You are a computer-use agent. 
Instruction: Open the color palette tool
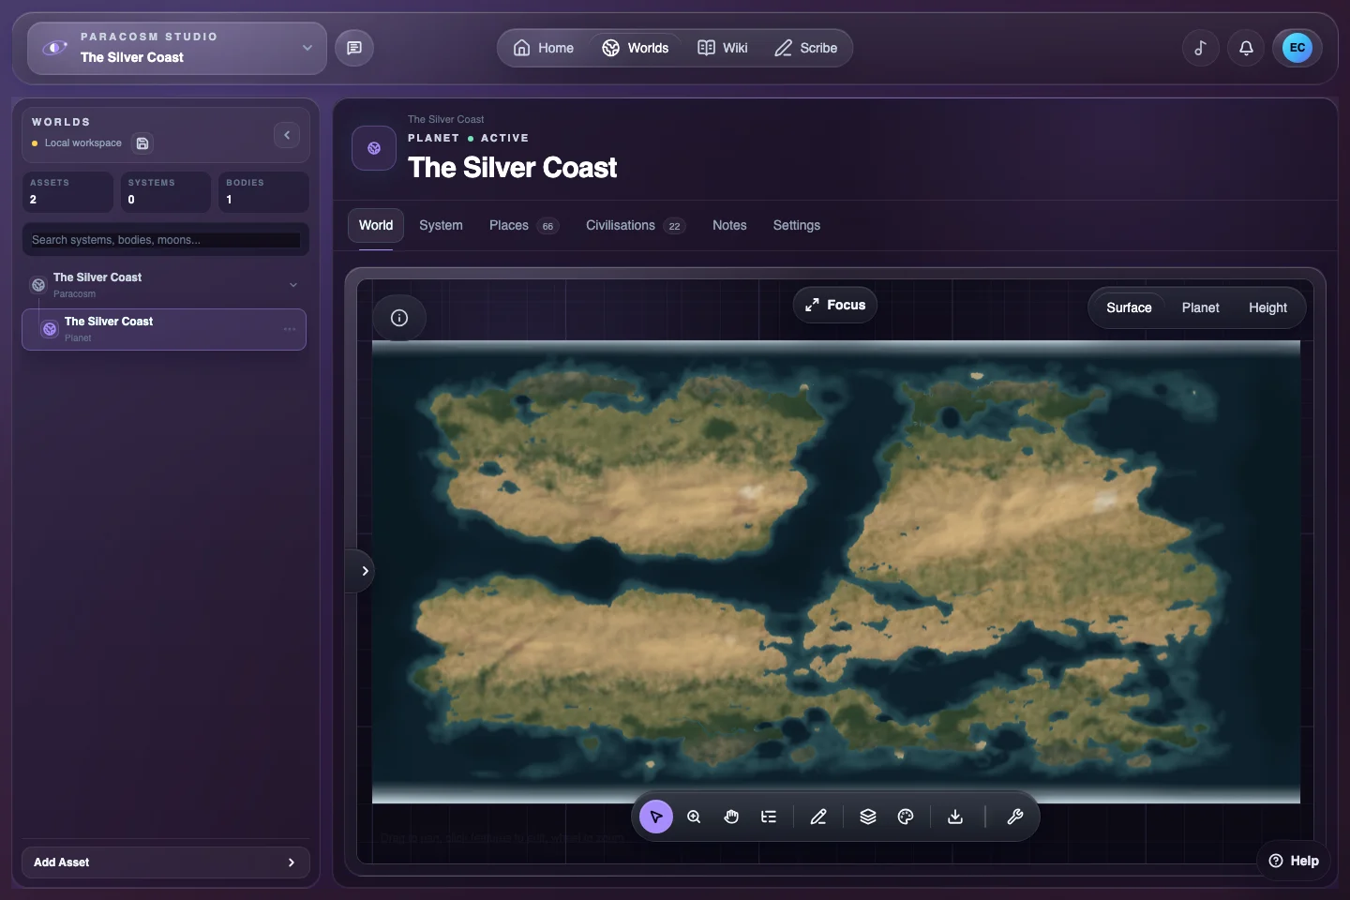[x=906, y=817]
